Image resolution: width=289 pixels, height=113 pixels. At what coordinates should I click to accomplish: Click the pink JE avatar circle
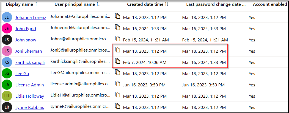[x=7, y=29]
